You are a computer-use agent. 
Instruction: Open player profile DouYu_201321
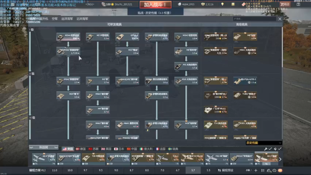pyautogui.click(x=123, y=4)
